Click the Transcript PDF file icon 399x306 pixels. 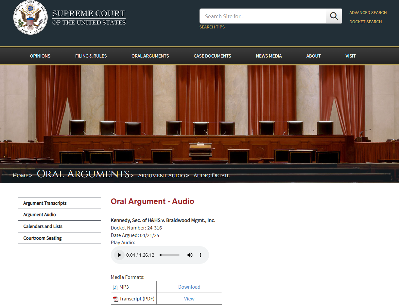tap(115, 299)
